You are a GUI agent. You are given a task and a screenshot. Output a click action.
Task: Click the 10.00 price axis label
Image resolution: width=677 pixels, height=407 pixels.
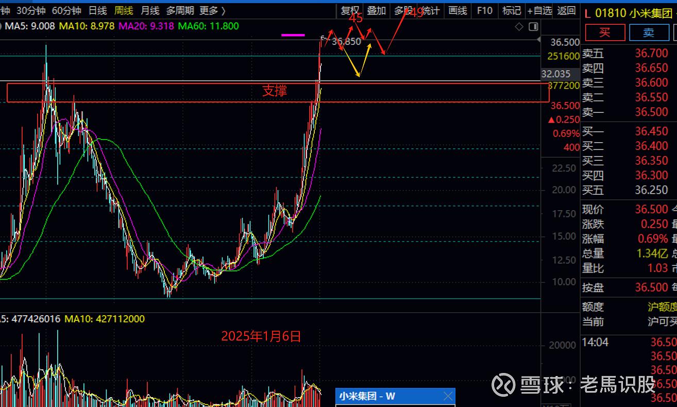(x=564, y=282)
